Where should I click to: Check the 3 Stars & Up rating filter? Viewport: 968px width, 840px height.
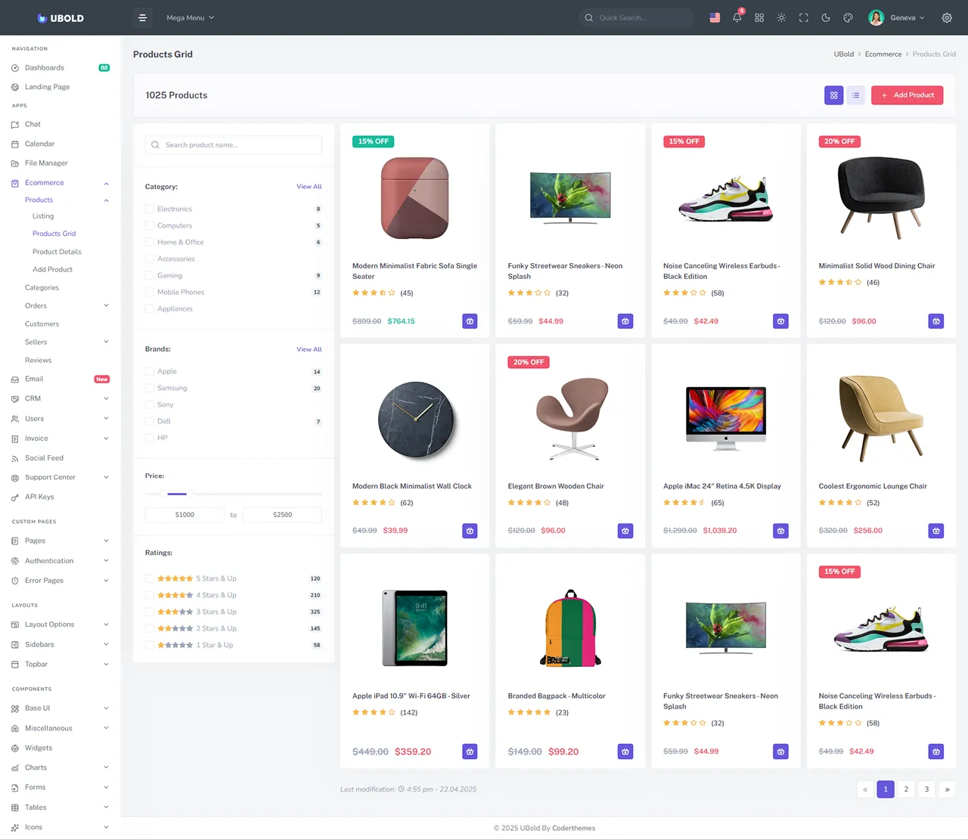pos(150,612)
